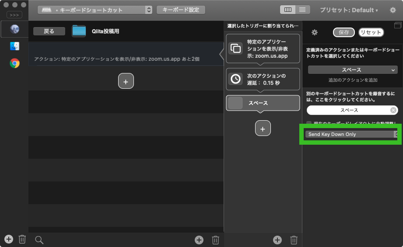Viewport: 403px width, 247px height.
Task: Open the keyboard settings button
Action: (181, 10)
